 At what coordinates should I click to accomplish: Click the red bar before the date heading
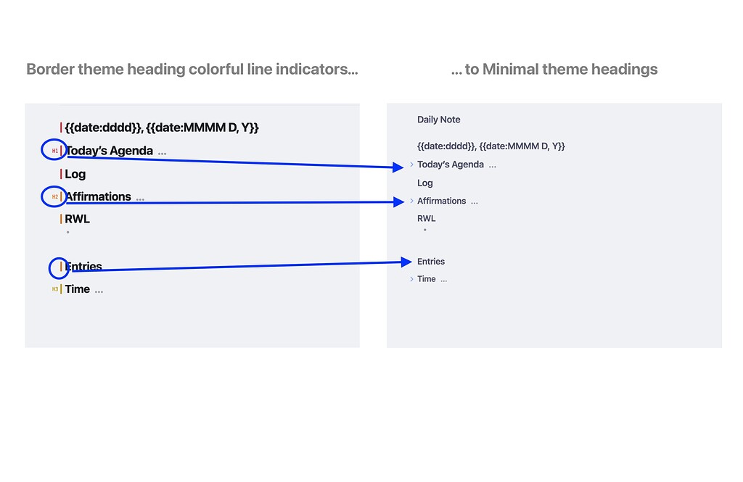(x=61, y=127)
